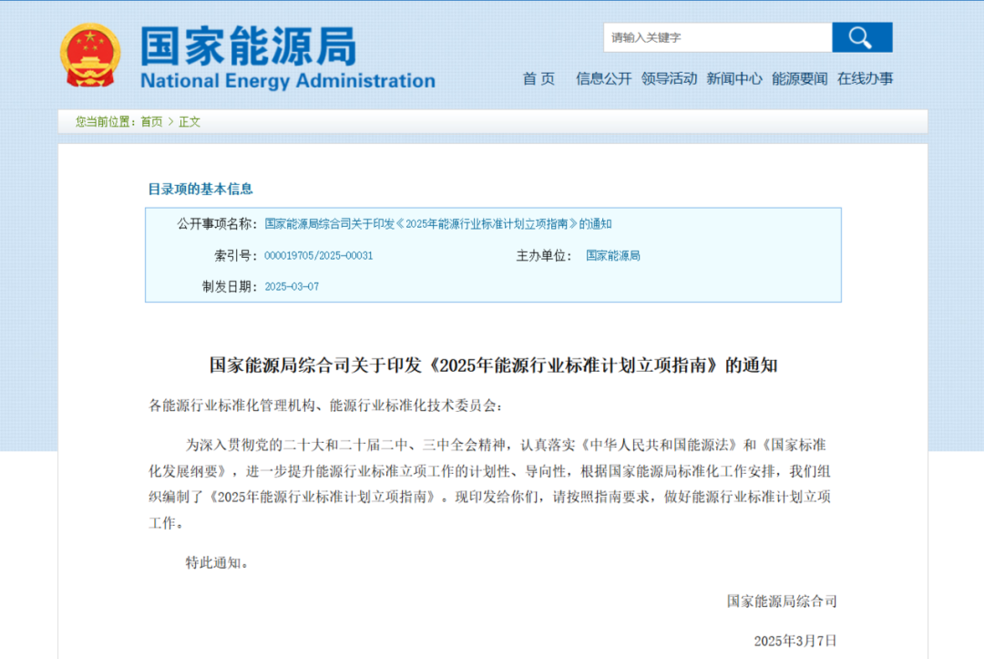Select index number 000019705/2025-00031

tap(318, 255)
